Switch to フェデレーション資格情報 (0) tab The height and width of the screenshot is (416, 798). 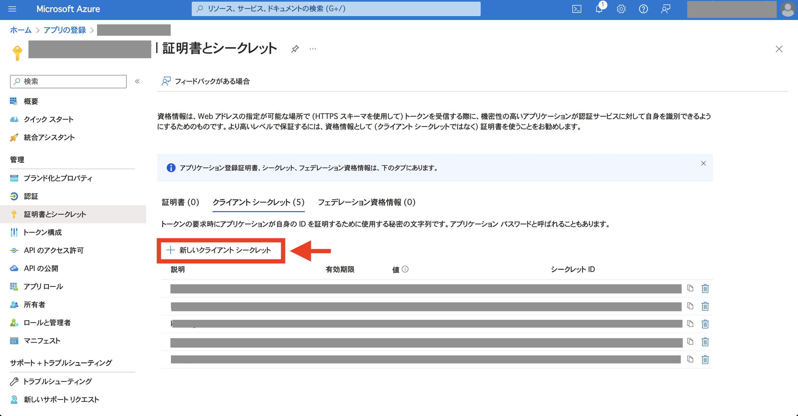point(367,202)
